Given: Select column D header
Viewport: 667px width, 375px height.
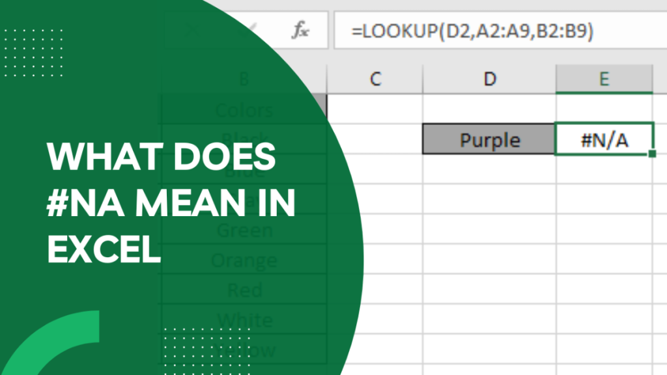Looking at the screenshot, I should click(489, 79).
